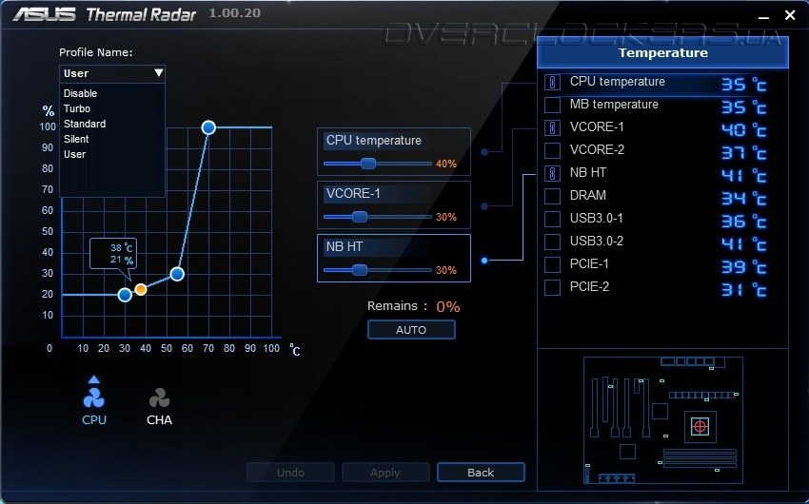Click the Remains 0% value

(448, 306)
